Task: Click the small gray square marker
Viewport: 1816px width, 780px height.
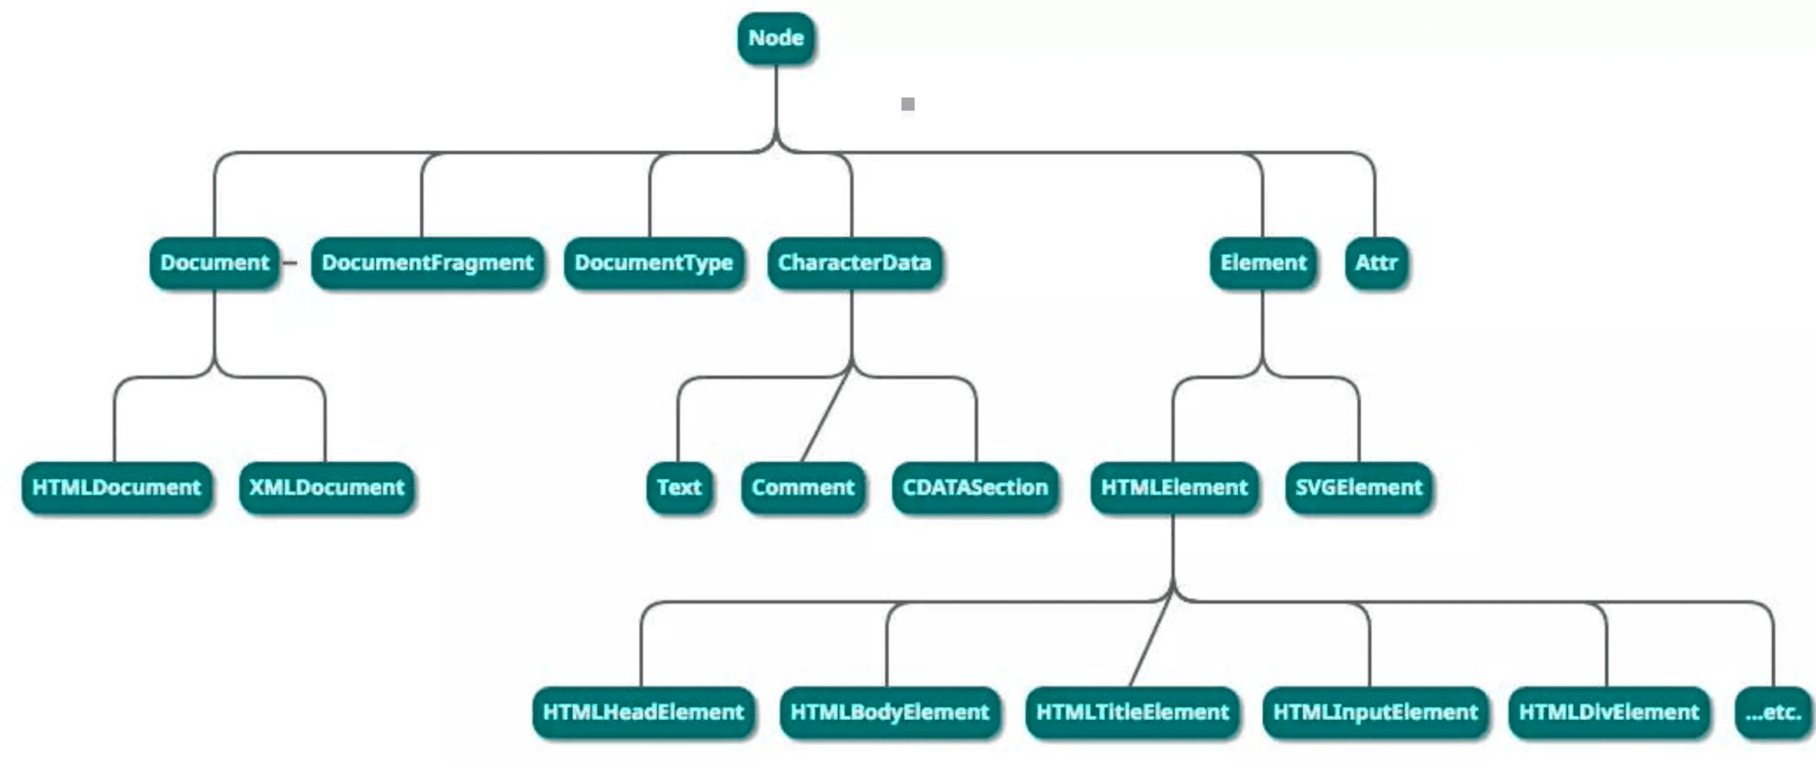Action: (907, 104)
